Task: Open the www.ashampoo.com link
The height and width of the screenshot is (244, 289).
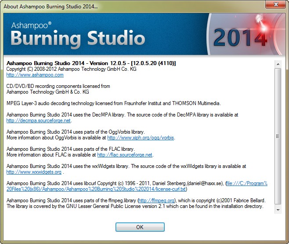Action: (35, 75)
